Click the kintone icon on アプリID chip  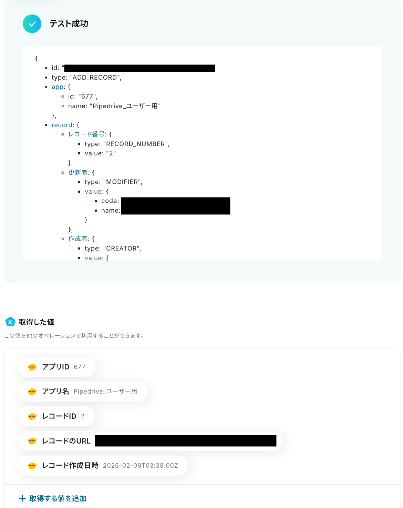tap(32, 367)
